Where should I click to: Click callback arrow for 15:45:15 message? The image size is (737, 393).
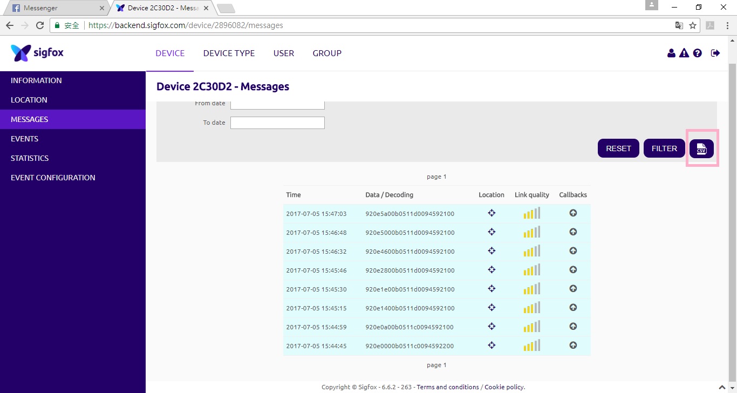pyautogui.click(x=573, y=308)
